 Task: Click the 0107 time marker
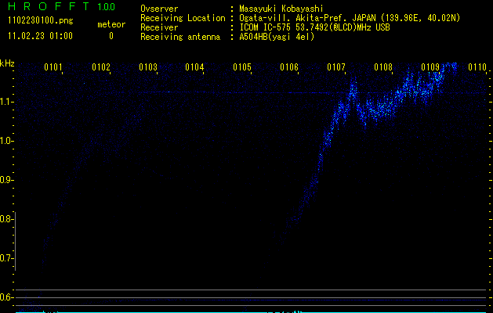click(x=336, y=67)
